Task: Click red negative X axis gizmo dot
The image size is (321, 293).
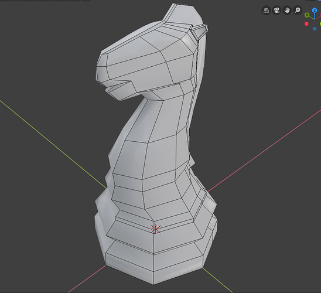Action: [x=306, y=24]
